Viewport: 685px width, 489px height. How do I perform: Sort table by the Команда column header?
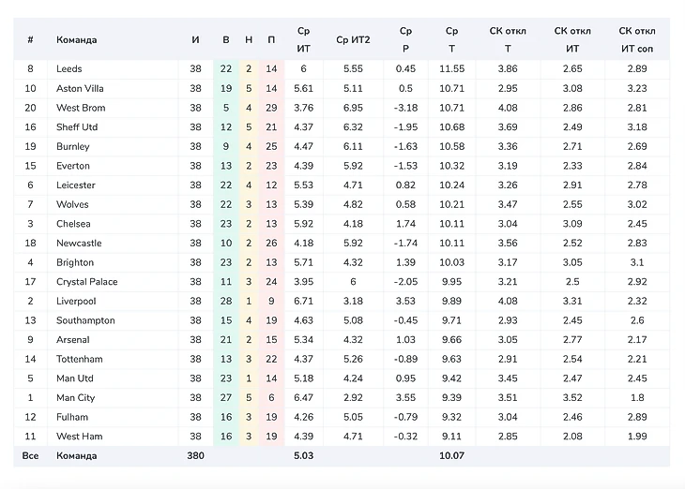77,40
